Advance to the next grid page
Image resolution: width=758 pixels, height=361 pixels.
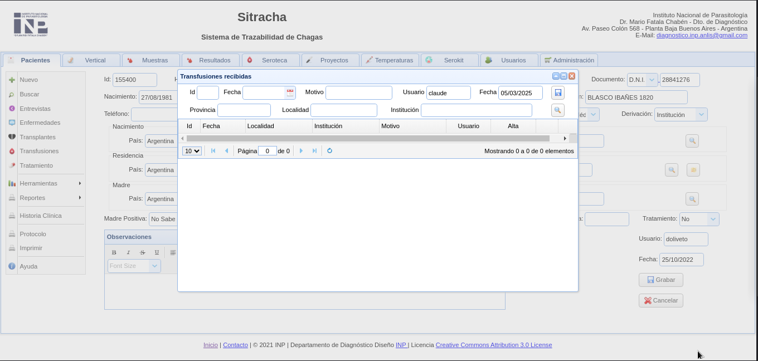(302, 151)
